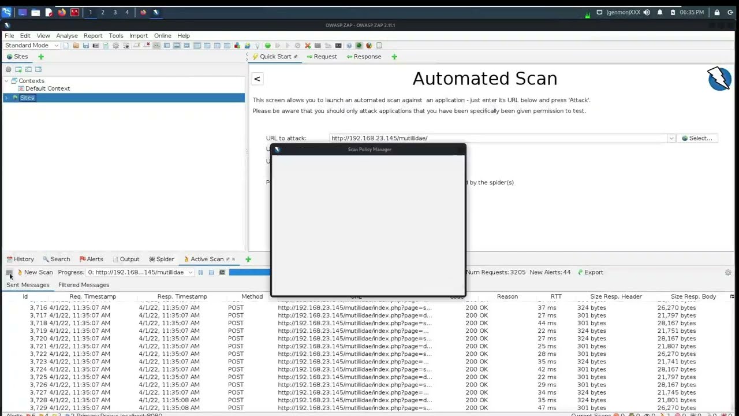This screenshot has width=739, height=416.
Task: Click the Open Session folder icon
Action: [x=76, y=46]
